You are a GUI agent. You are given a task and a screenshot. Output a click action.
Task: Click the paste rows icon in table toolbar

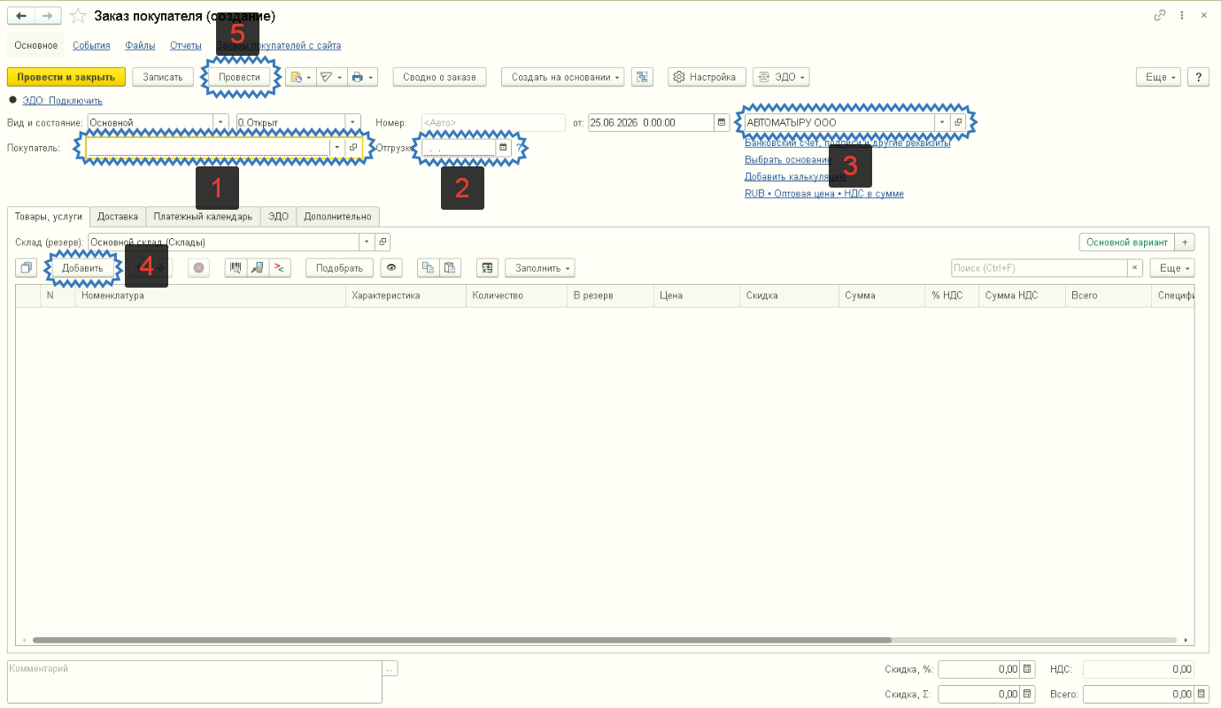[451, 267]
